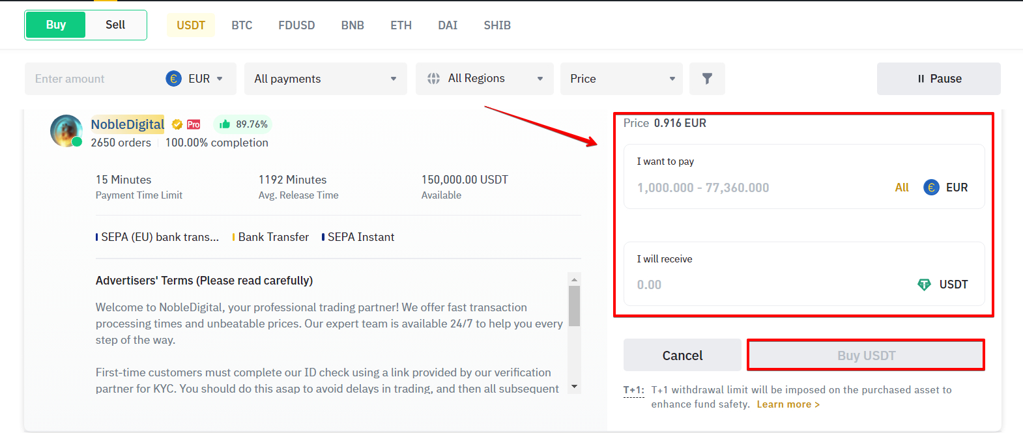Click All to use maximum amount
The height and width of the screenshot is (433, 1023).
tap(902, 188)
